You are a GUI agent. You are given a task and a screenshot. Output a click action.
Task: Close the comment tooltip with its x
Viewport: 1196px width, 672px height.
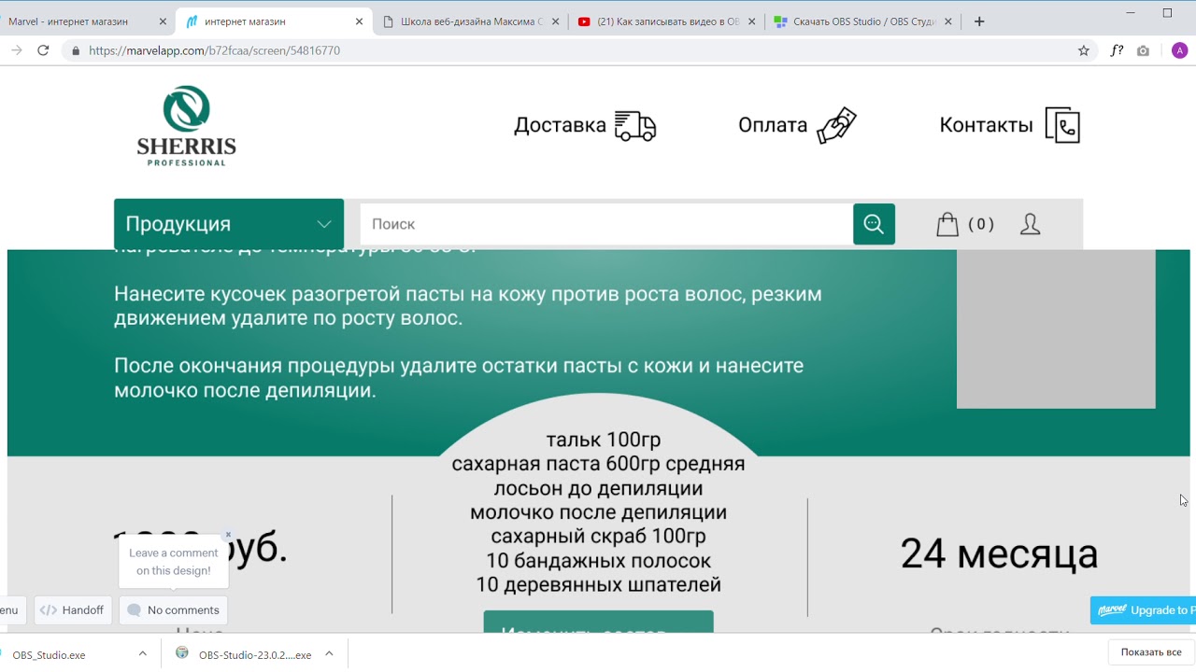(x=228, y=535)
